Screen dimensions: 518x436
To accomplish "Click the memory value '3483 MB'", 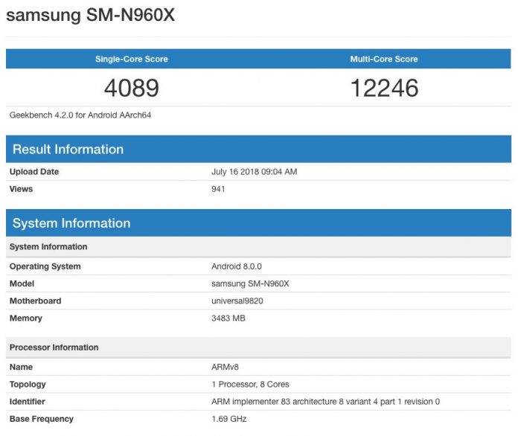I will [228, 318].
